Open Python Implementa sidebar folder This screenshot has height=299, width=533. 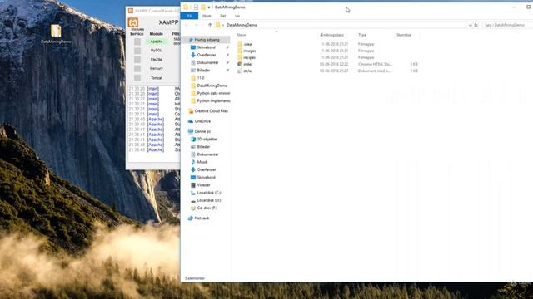click(x=213, y=101)
